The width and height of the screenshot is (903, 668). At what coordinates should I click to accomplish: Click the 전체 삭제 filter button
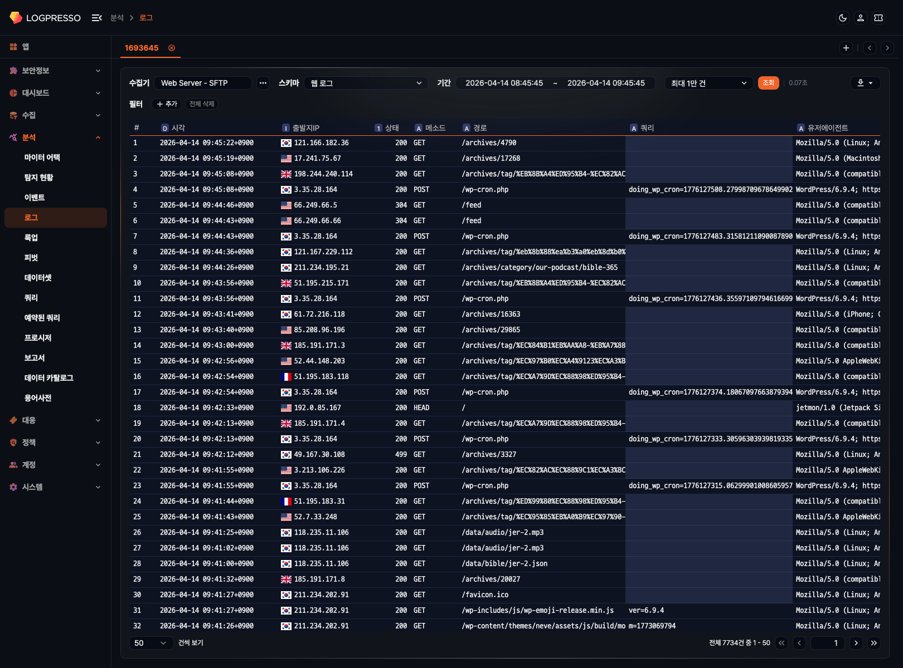(202, 104)
